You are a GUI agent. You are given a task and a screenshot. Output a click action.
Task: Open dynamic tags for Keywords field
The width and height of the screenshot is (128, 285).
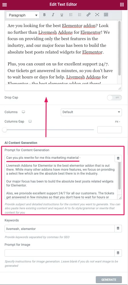(118, 229)
